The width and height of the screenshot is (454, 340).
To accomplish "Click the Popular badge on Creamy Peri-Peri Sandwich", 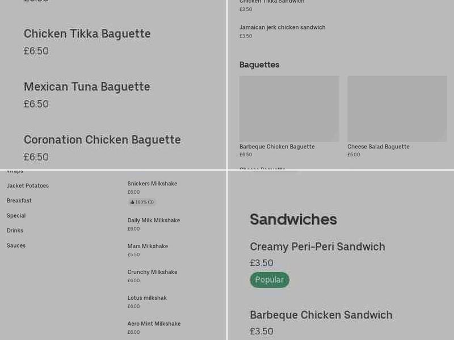I will point(269,279).
